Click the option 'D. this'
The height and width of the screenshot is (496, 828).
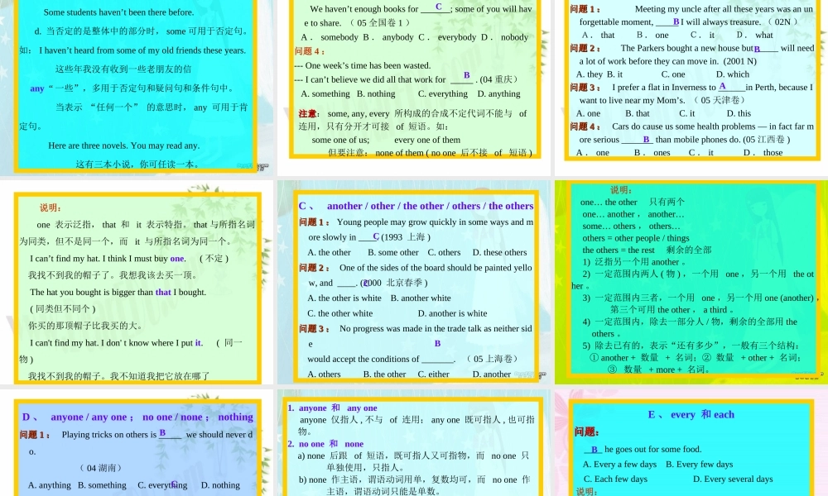(739, 113)
